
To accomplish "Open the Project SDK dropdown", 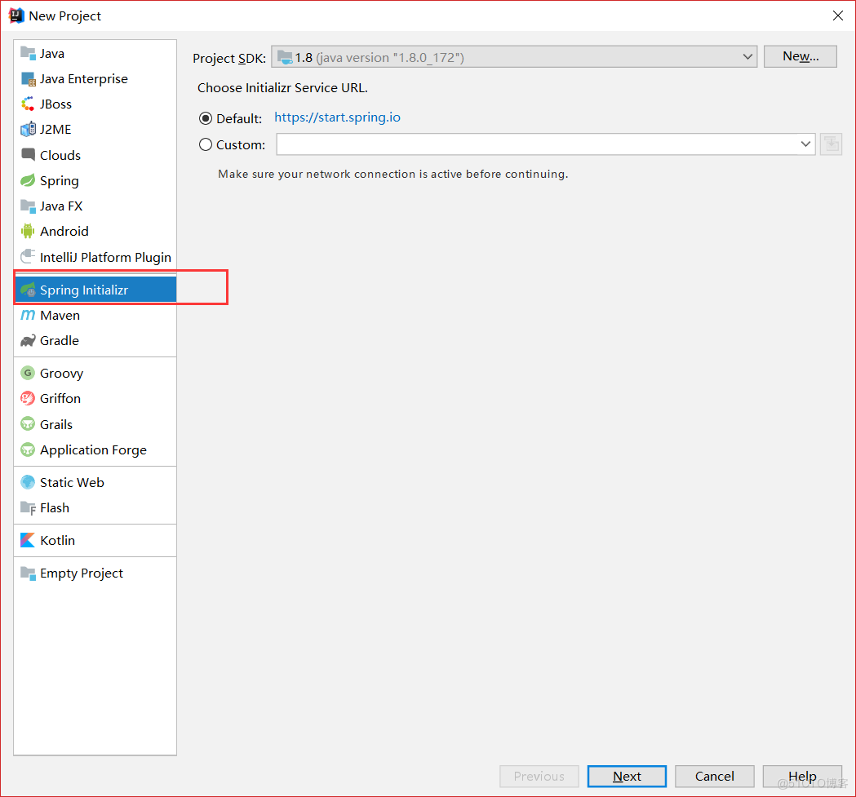I will tap(514, 57).
